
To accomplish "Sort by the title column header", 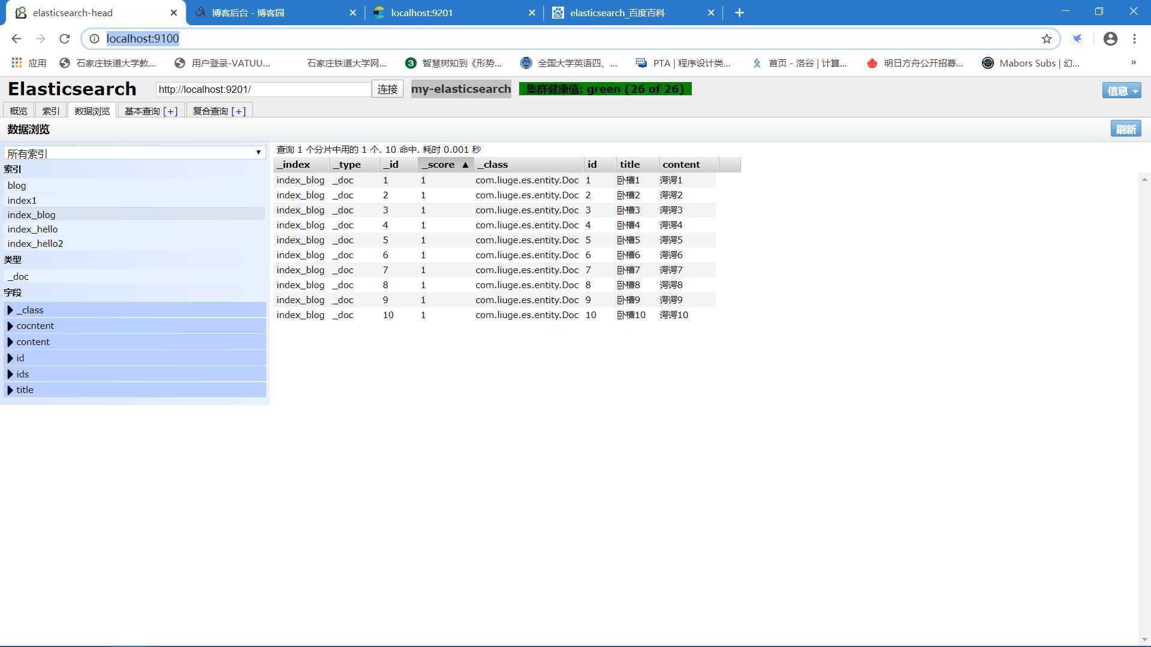I will point(637,164).
